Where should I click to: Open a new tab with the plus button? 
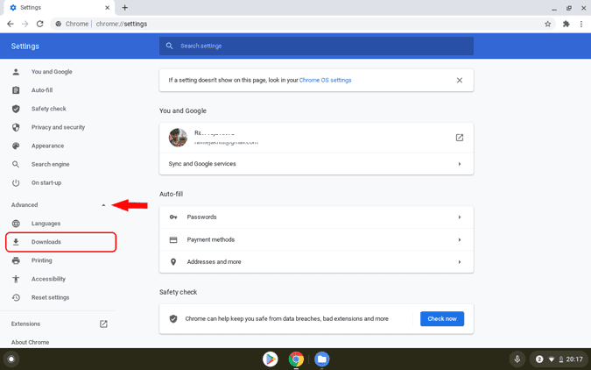[x=124, y=8]
